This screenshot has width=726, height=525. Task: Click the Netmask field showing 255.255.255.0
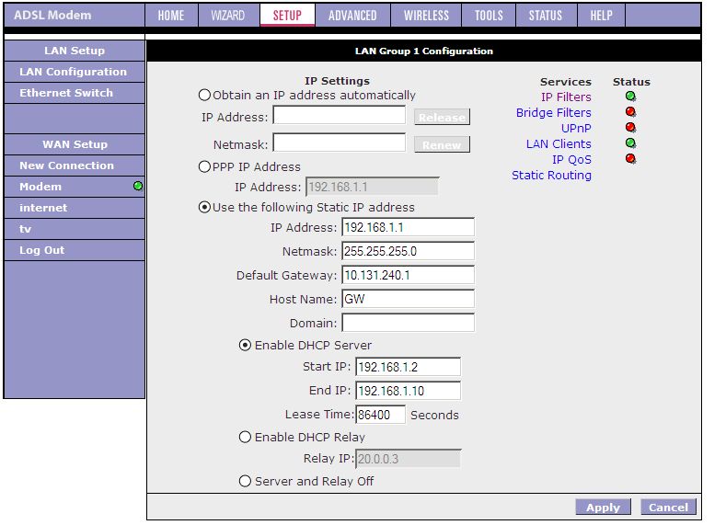coord(408,251)
